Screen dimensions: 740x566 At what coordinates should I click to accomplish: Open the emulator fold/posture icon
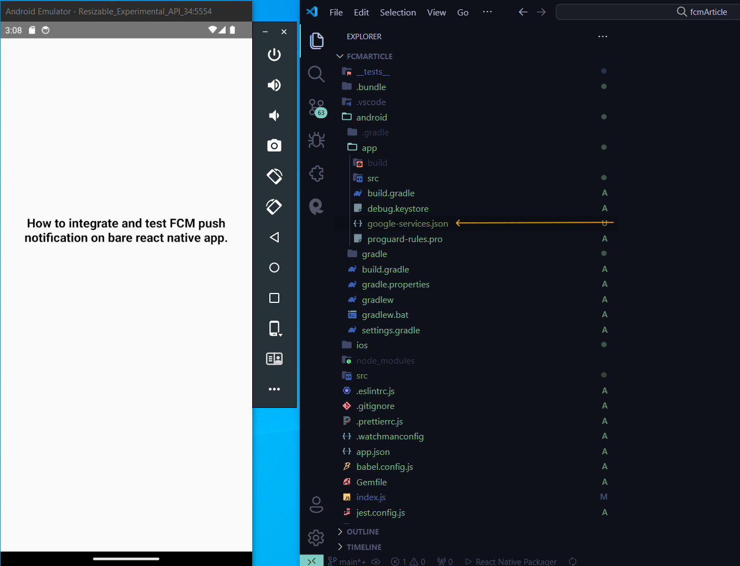click(x=274, y=359)
